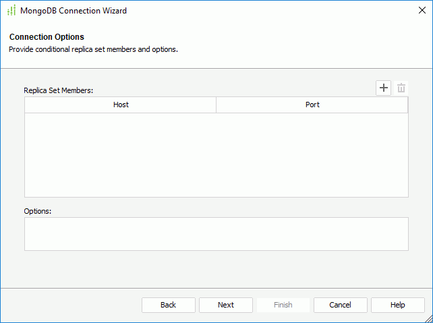Screen dimensions: 433x323
Task: Open Help for this wizard page
Action: pos(398,305)
